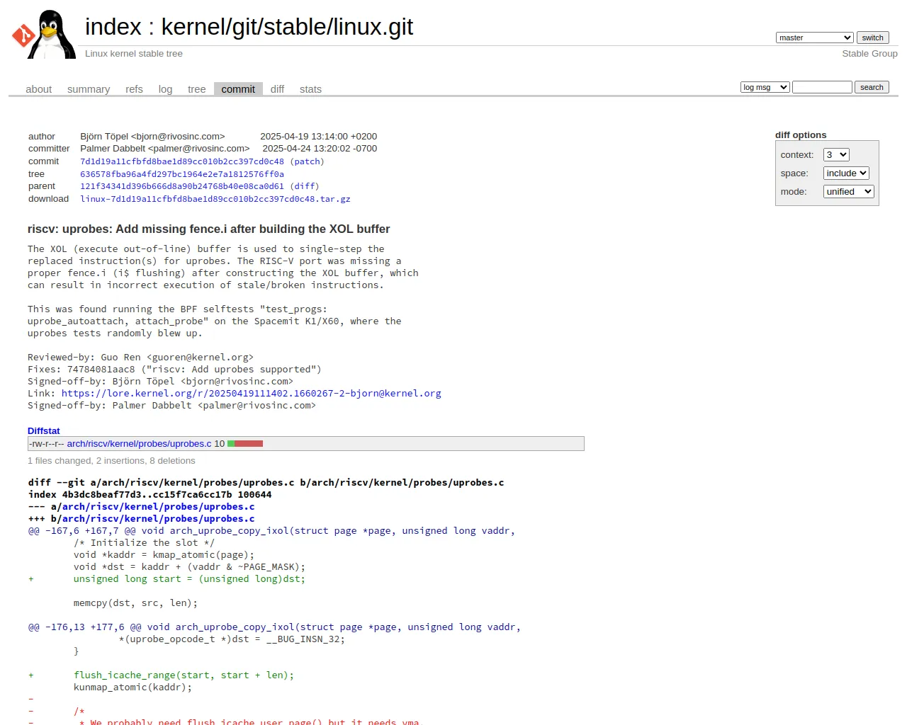Viewport: 907px width, 725px height.
Task: Open the a/arch/riscv/kernel/probes/uprobes.c file link
Action: [x=158, y=506]
